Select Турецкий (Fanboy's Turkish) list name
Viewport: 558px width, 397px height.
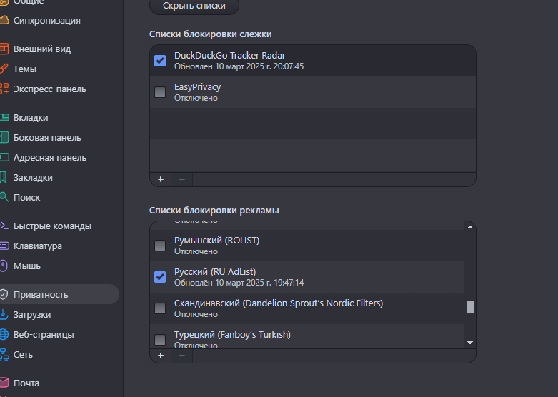(232, 334)
